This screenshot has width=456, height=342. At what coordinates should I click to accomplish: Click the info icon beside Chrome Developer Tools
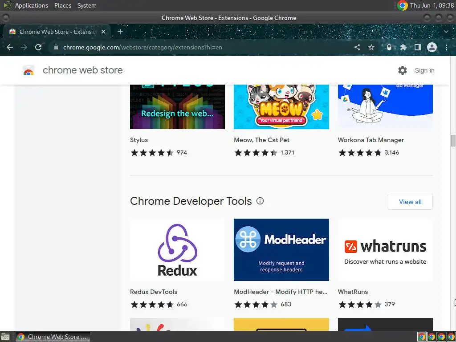(x=260, y=201)
